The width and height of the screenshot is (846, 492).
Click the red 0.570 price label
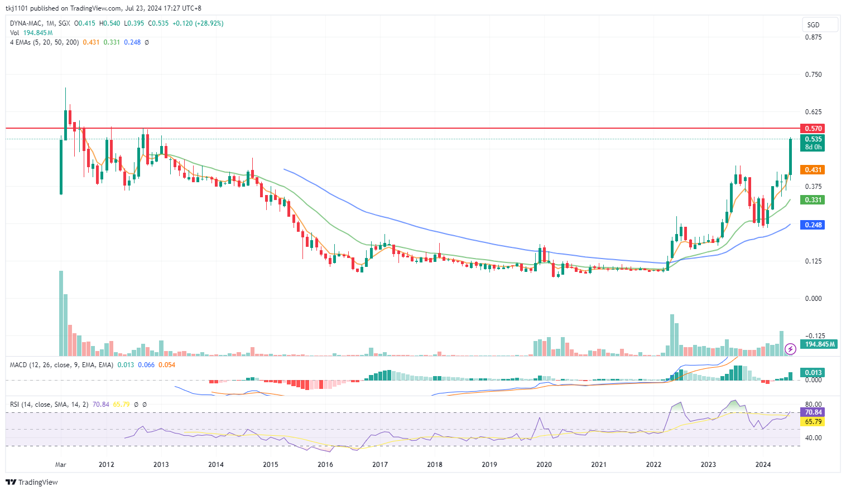812,129
